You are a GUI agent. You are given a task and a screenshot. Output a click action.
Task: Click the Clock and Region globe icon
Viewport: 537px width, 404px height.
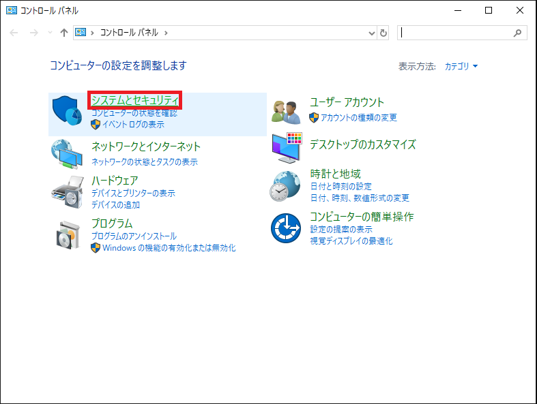pos(285,186)
